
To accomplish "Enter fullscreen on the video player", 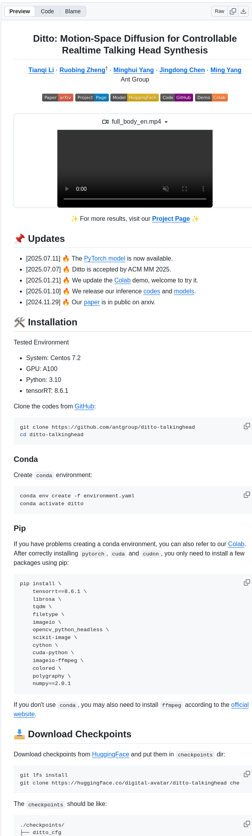I will coord(185,189).
